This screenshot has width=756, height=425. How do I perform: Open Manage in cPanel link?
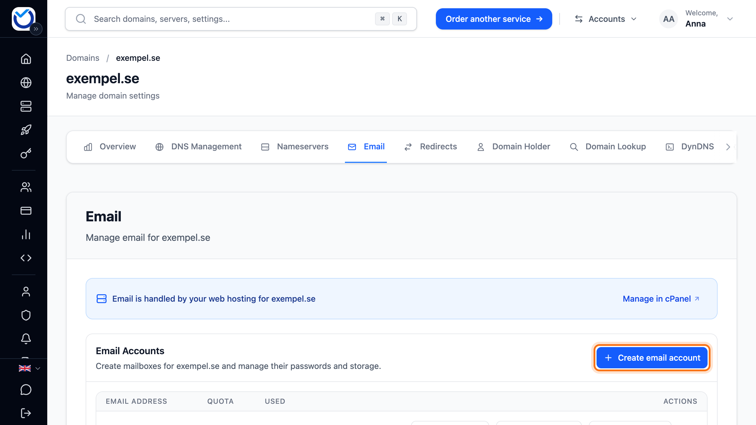(x=661, y=299)
